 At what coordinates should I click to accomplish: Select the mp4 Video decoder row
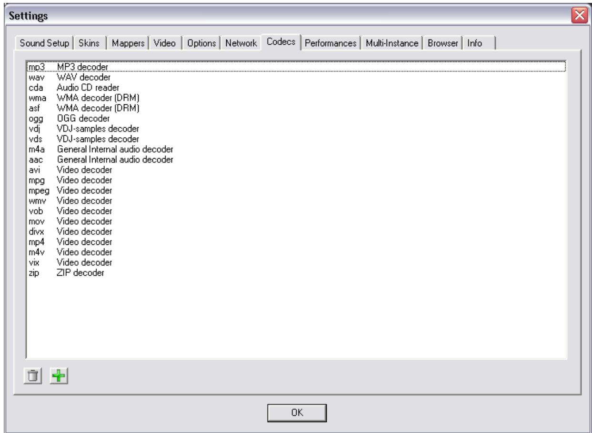pos(296,242)
